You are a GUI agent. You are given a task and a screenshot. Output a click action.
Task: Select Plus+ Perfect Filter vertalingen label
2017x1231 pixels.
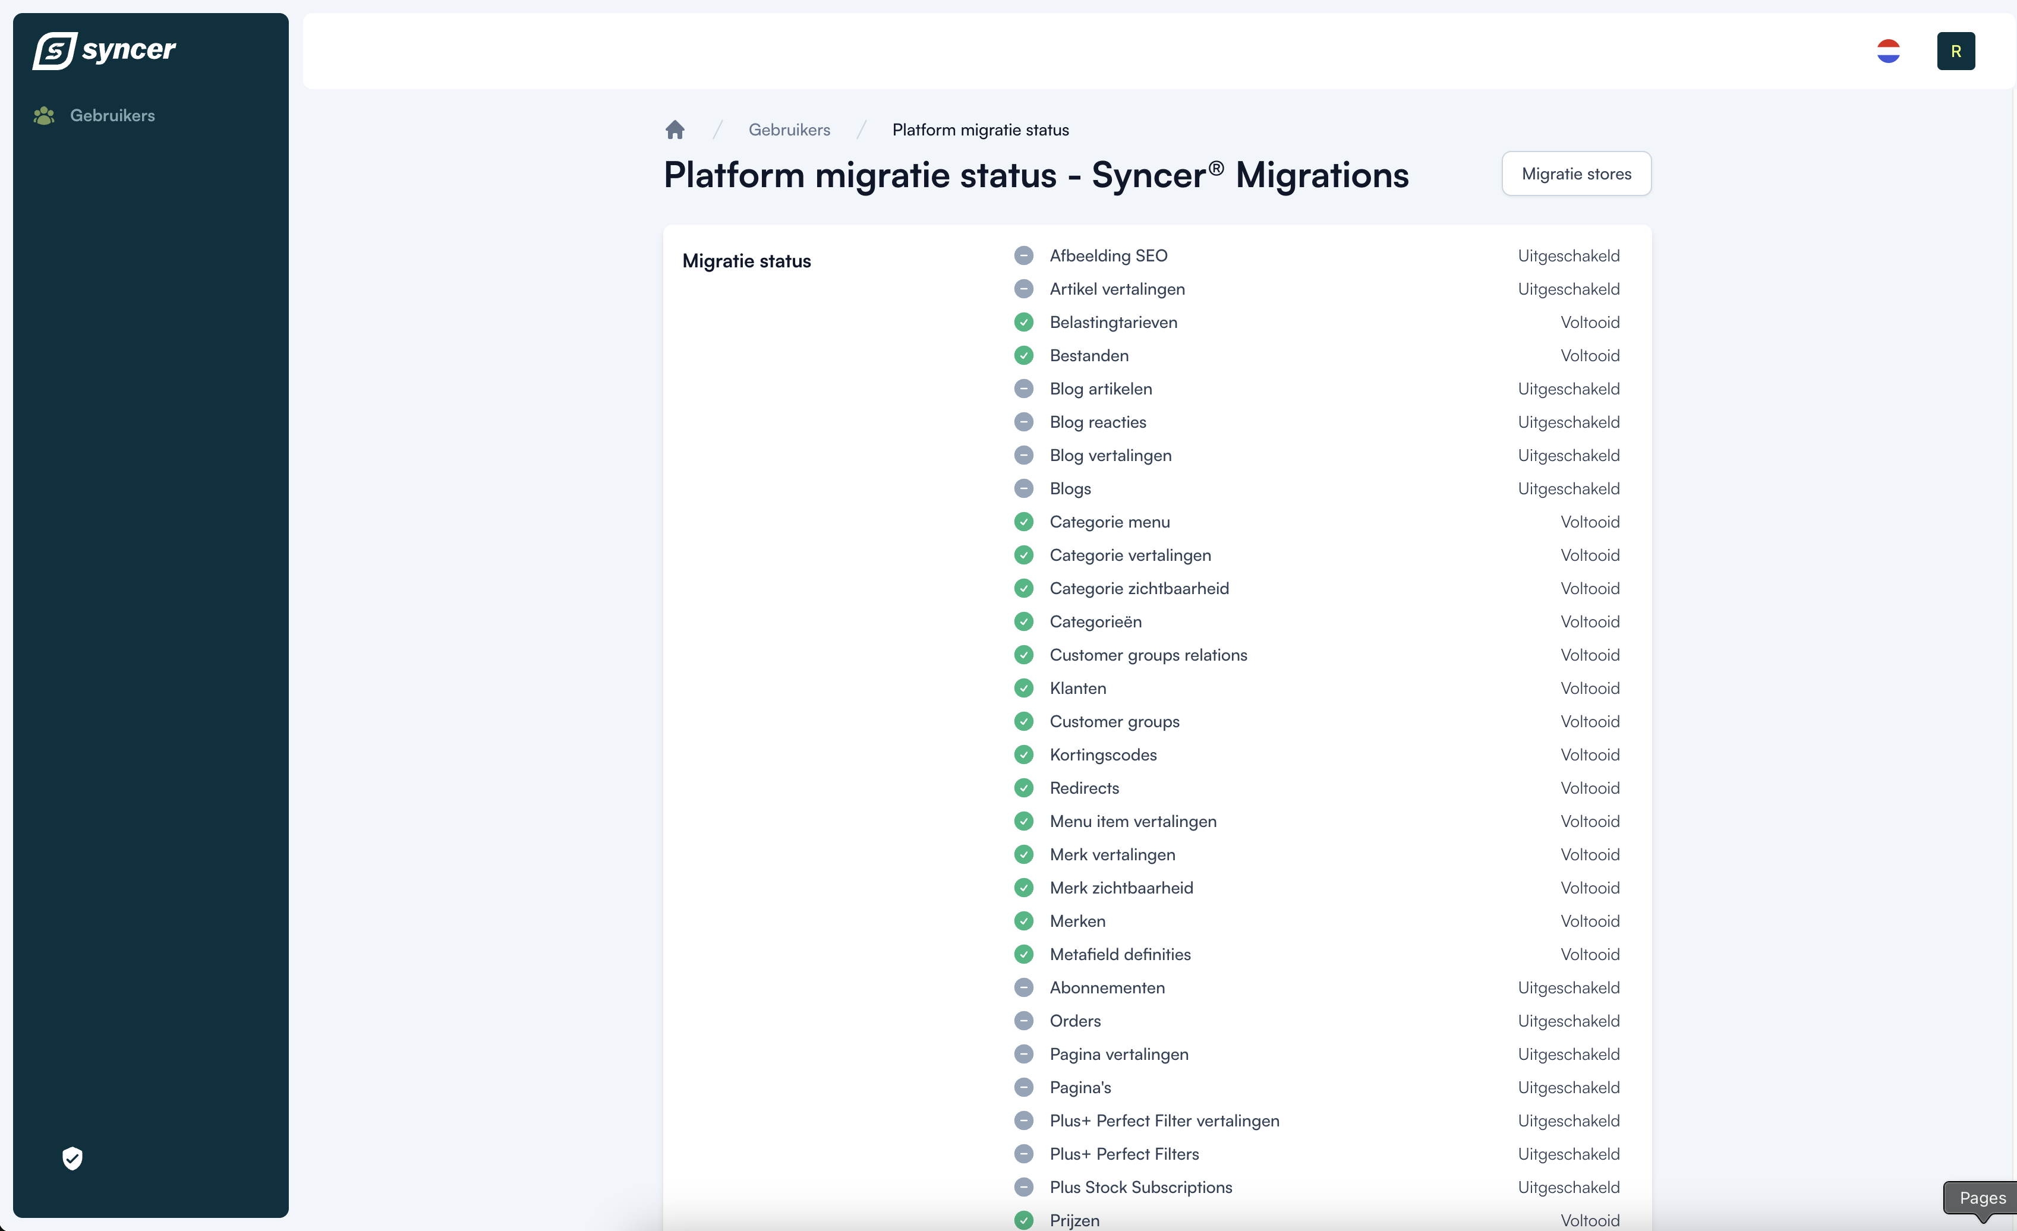click(x=1164, y=1120)
